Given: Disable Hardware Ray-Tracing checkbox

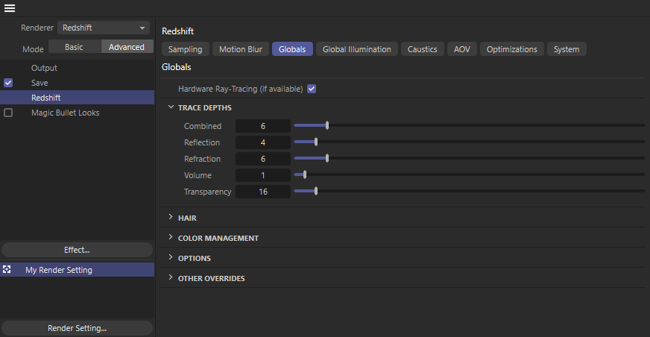Looking at the screenshot, I should coord(312,89).
